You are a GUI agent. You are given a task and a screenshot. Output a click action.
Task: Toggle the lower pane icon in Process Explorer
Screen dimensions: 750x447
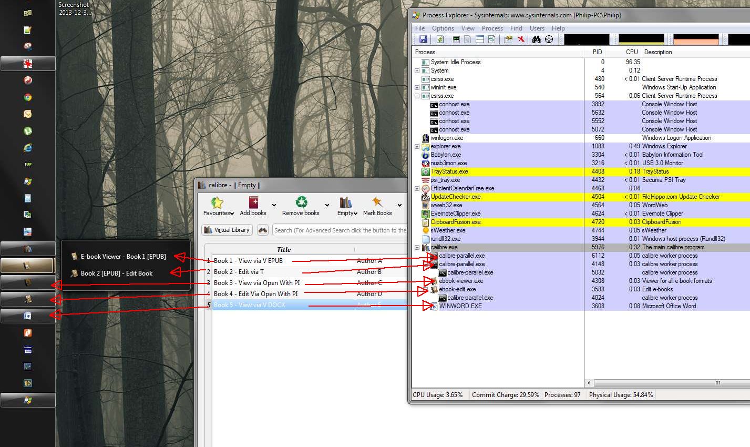tap(480, 39)
